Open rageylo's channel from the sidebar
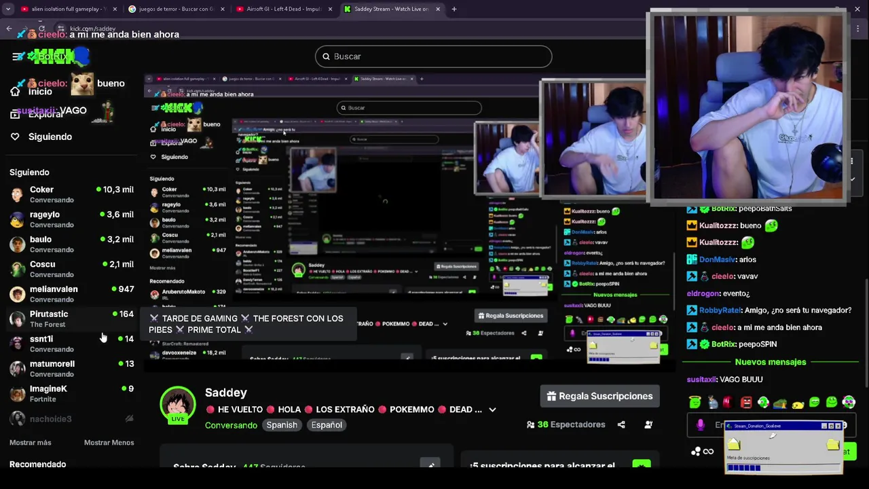869x489 pixels. [x=71, y=219]
